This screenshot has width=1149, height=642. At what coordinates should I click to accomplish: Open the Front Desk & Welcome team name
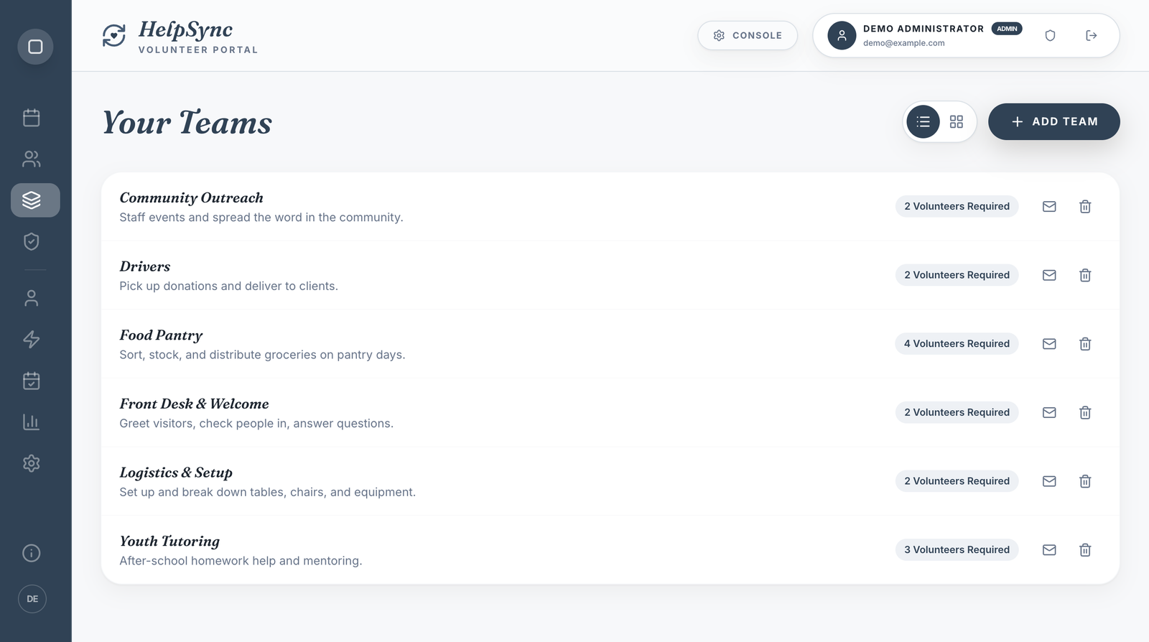pyautogui.click(x=194, y=404)
